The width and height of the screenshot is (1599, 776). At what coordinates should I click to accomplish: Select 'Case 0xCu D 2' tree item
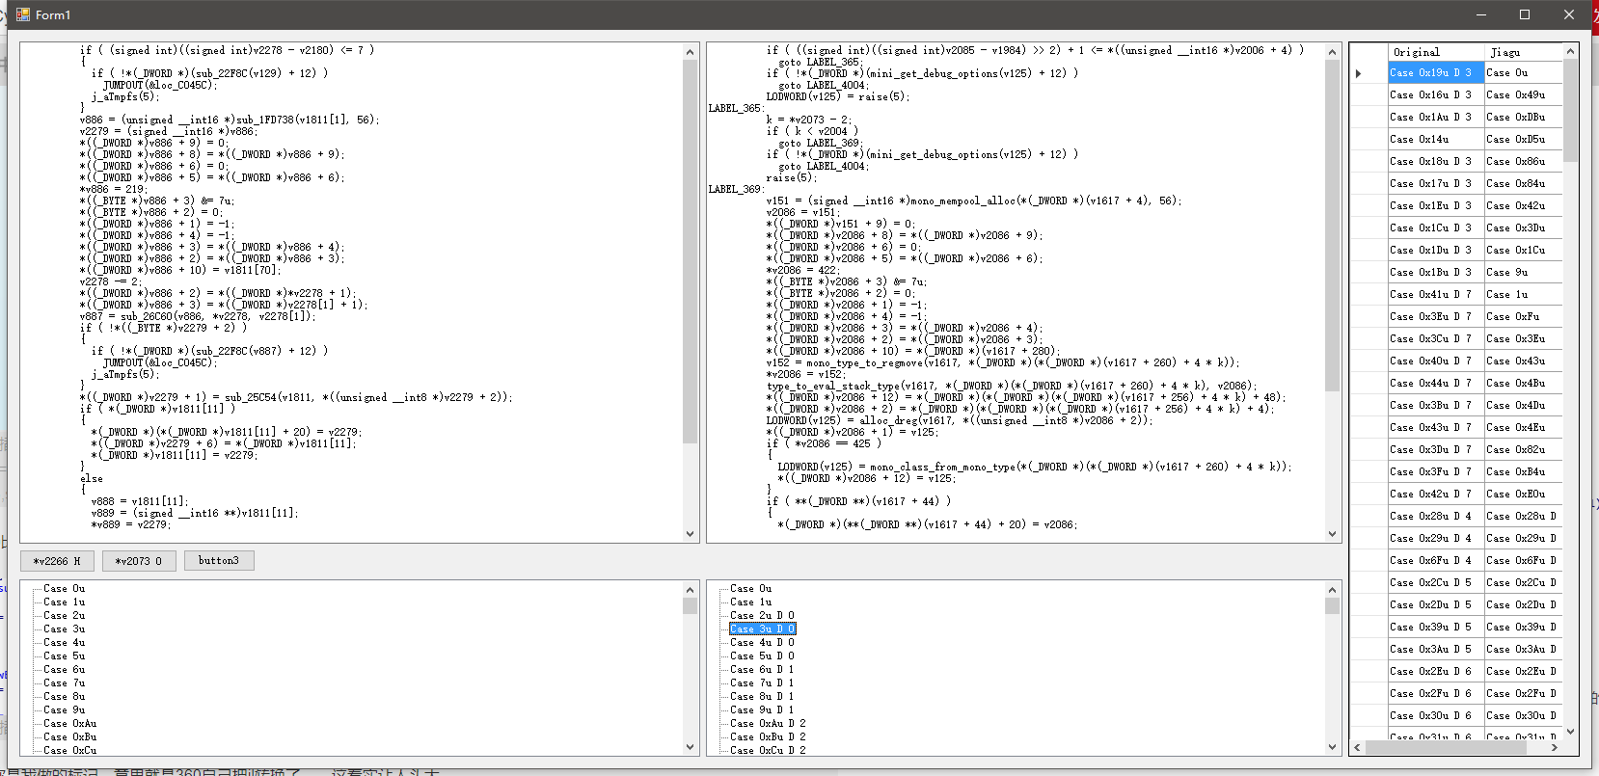pos(768,750)
